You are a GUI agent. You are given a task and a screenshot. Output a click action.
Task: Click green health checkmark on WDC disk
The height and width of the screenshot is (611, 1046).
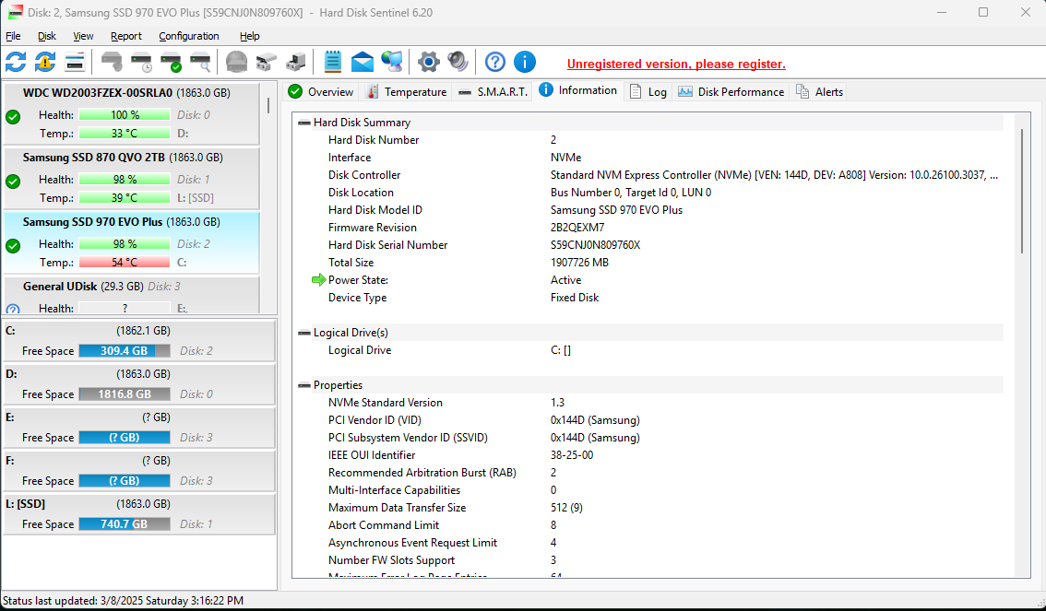pos(13,117)
